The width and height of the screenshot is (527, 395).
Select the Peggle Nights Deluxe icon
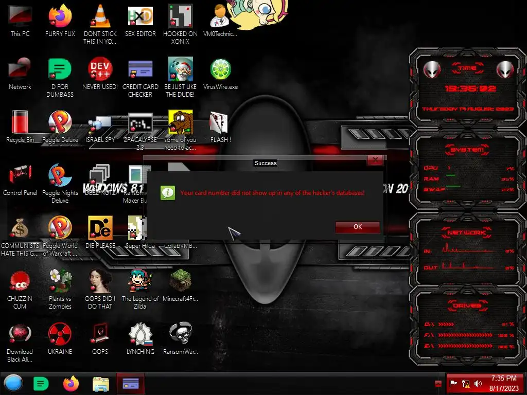pos(60,184)
